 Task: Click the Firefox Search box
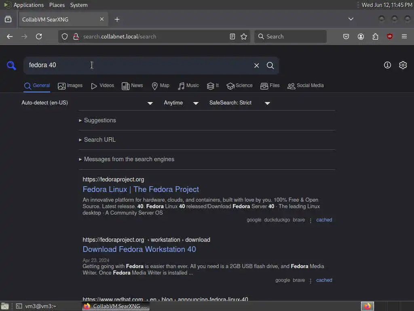(290, 36)
